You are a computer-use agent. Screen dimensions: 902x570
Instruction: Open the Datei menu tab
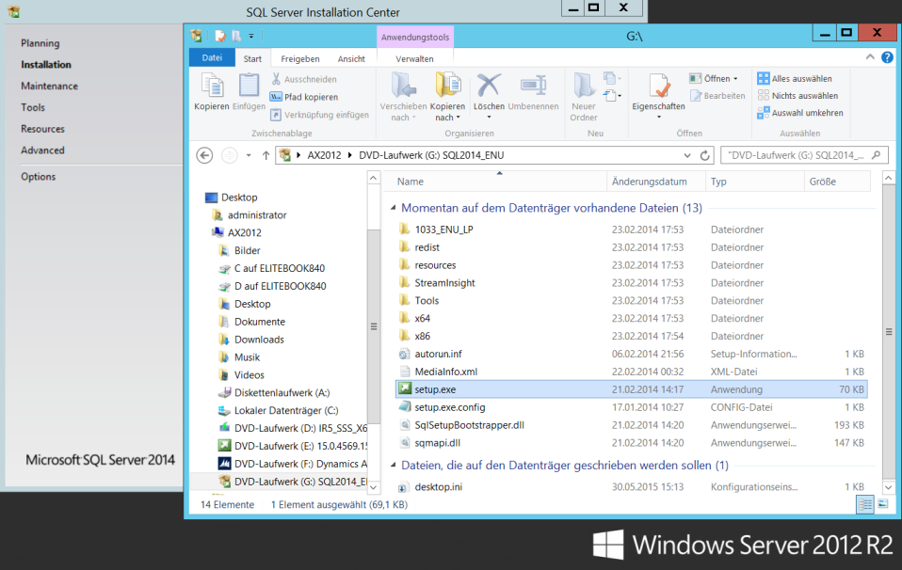tap(212, 58)
